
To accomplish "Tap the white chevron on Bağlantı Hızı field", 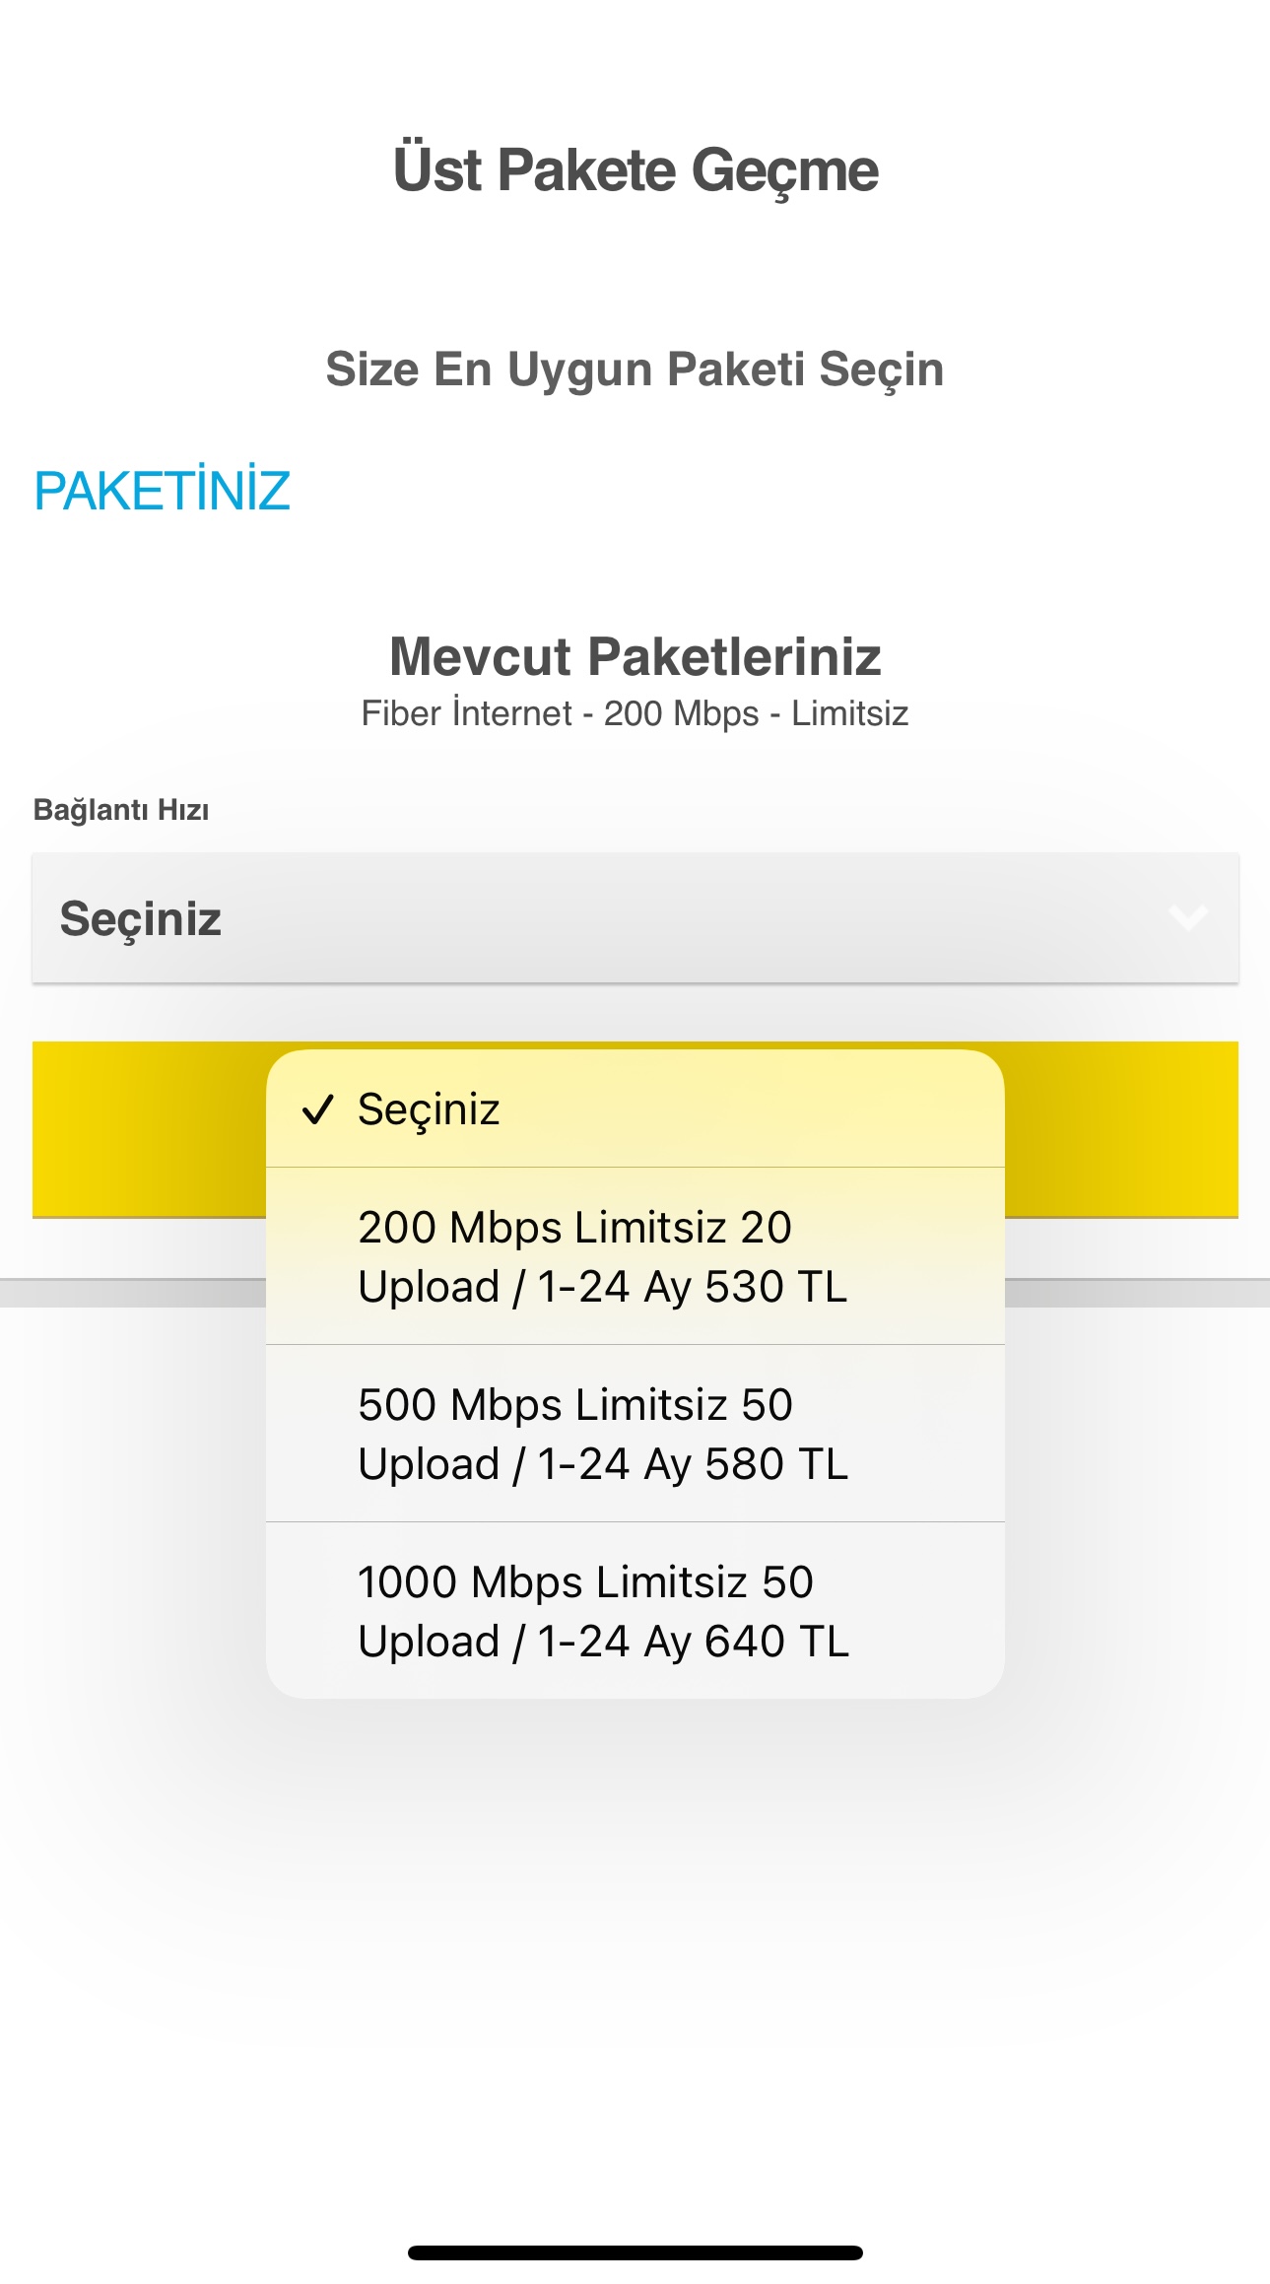I will click(1187, 918).
